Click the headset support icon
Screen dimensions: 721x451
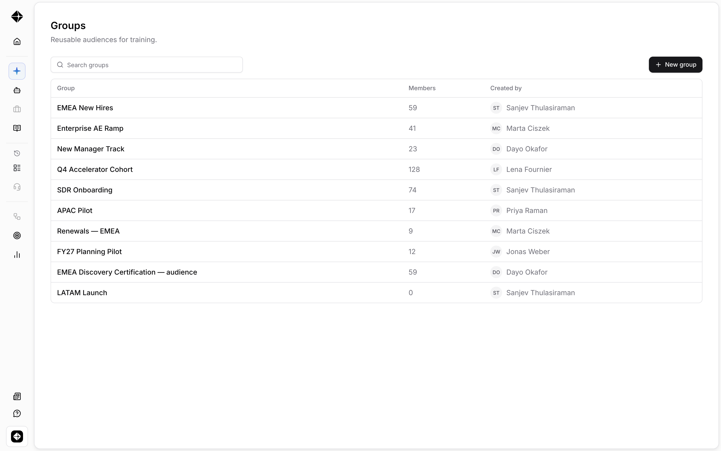(x=17, y=187)
